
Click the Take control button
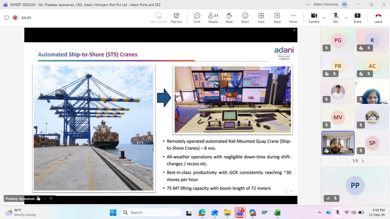[x=158, y=18]
